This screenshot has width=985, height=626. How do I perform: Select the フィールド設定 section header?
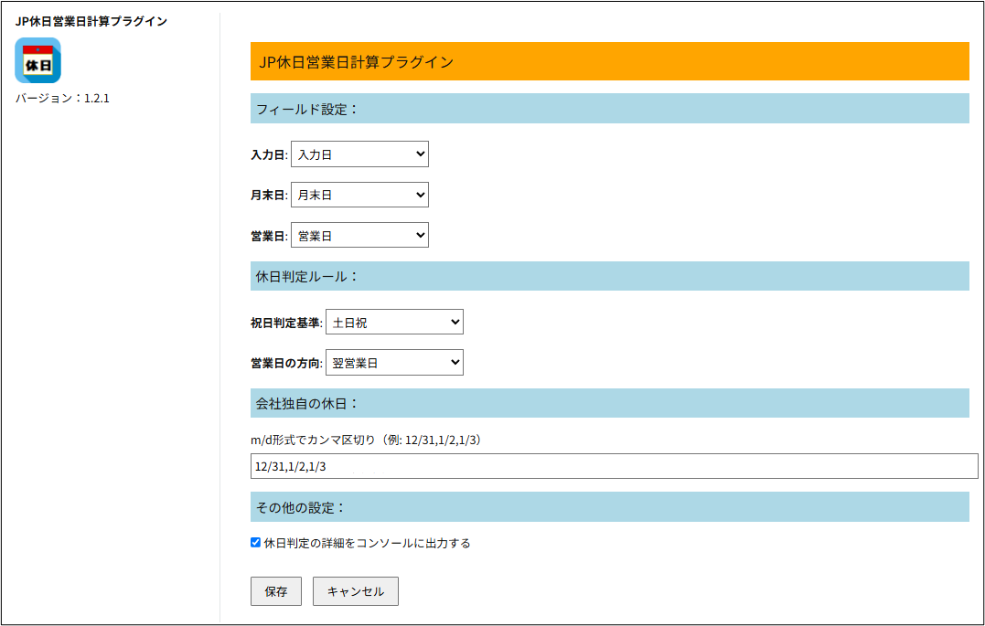coord(609,109)
